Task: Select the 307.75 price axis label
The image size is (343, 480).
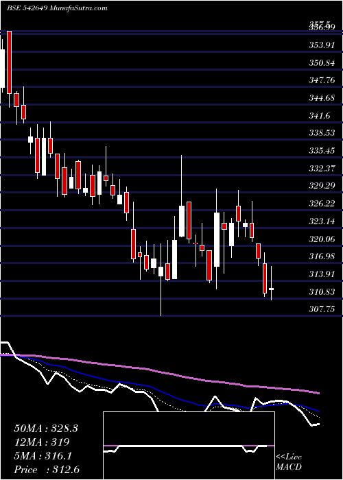Action: (x=321, y=310)
